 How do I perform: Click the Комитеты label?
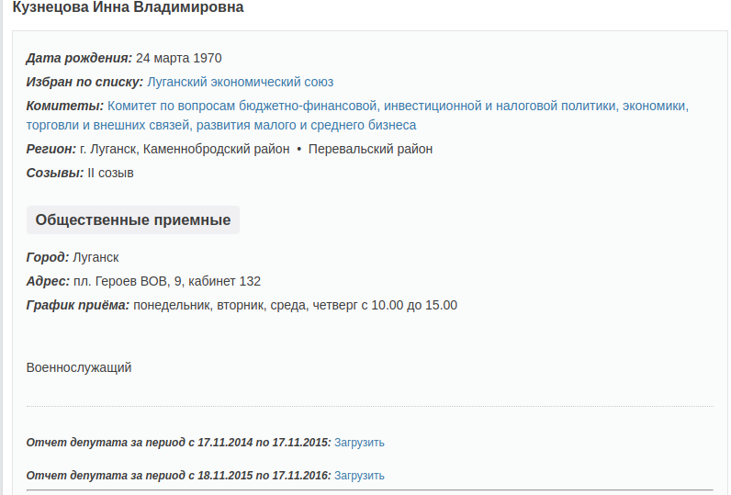64,106
